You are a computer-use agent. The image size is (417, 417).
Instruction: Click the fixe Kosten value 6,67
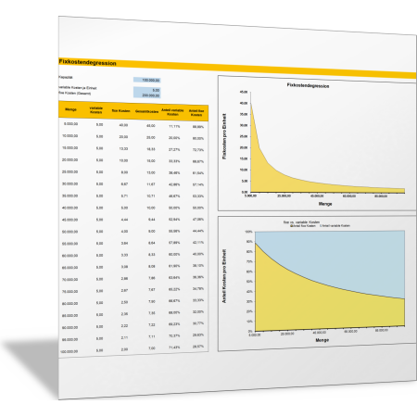[x=124, y=184]
